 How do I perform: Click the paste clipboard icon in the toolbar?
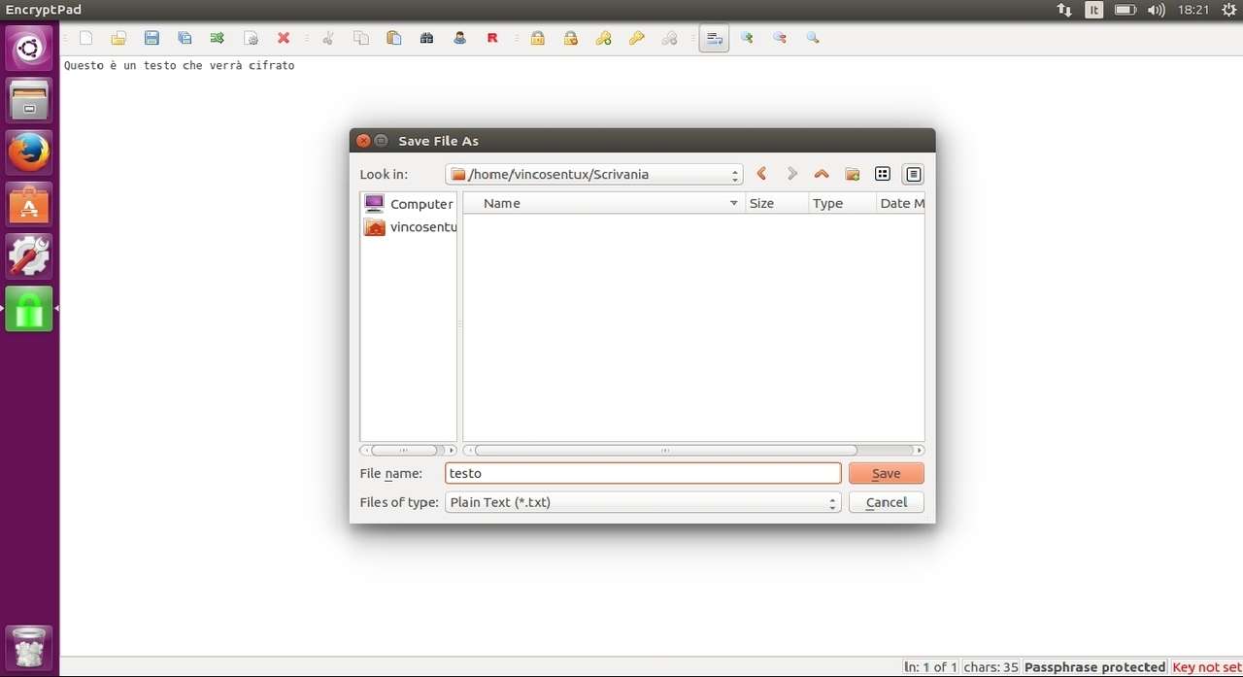point(393,38)
